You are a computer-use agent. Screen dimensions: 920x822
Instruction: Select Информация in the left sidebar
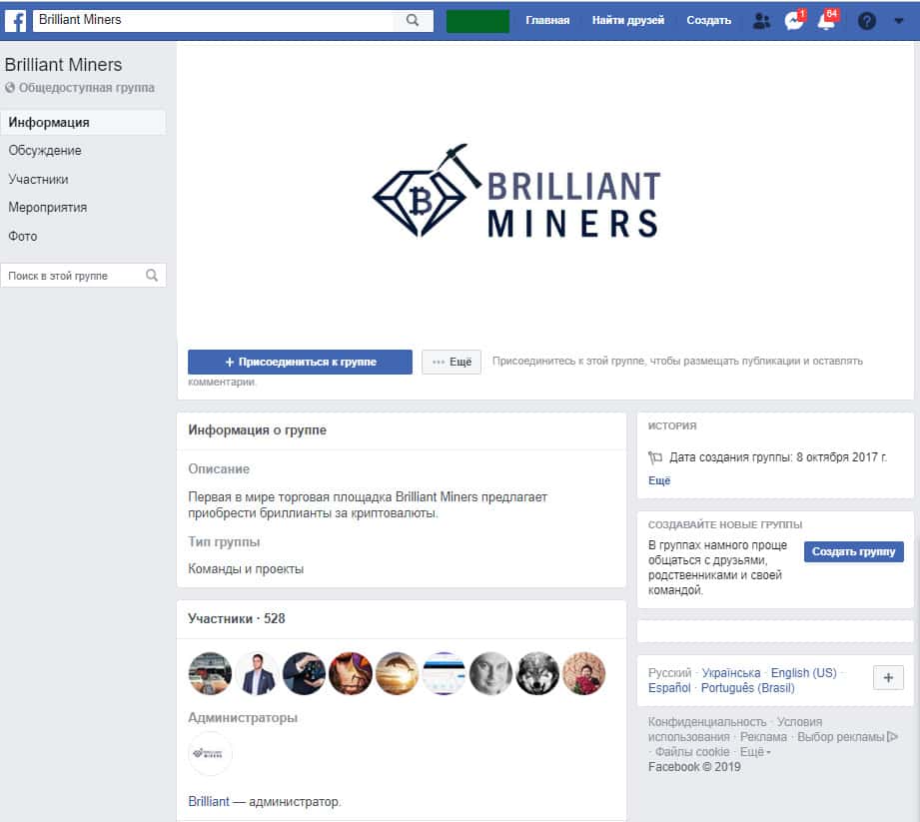83,123
